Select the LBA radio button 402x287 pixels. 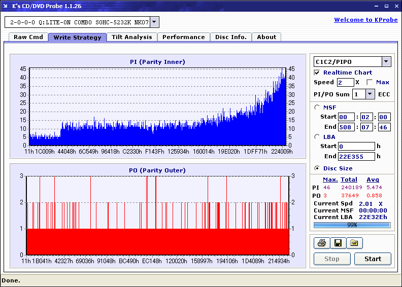[x=317, y=136]
